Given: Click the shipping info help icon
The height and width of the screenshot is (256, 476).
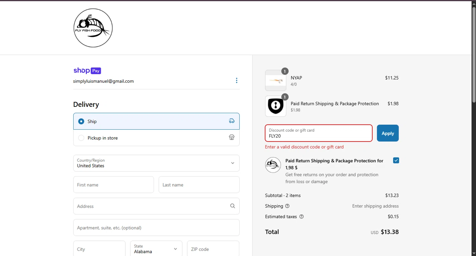Looking at the screenshot, I should [287, 206].
